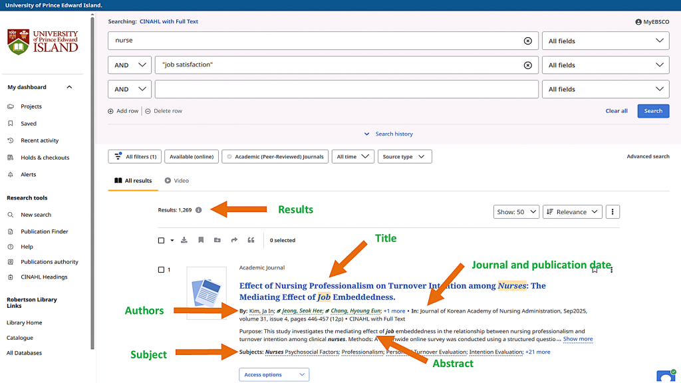
Task: Open the Access options dropdown
Action: point(274,375)
